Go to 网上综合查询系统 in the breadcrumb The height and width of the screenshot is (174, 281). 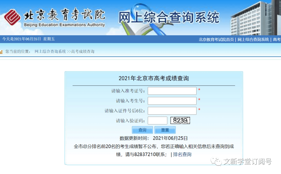[50, 51]
